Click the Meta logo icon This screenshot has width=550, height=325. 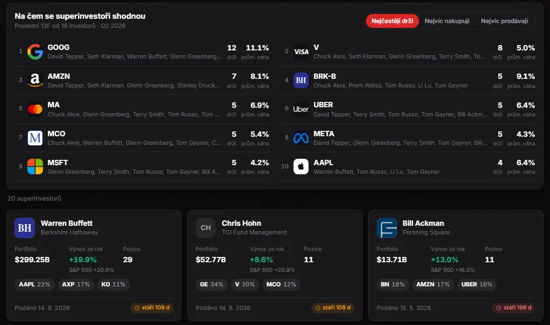click(301, 138)
